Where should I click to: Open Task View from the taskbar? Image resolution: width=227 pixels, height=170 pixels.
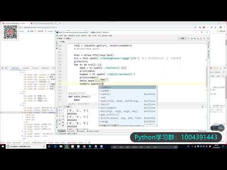pyautogui.click(x=49, y=146)
